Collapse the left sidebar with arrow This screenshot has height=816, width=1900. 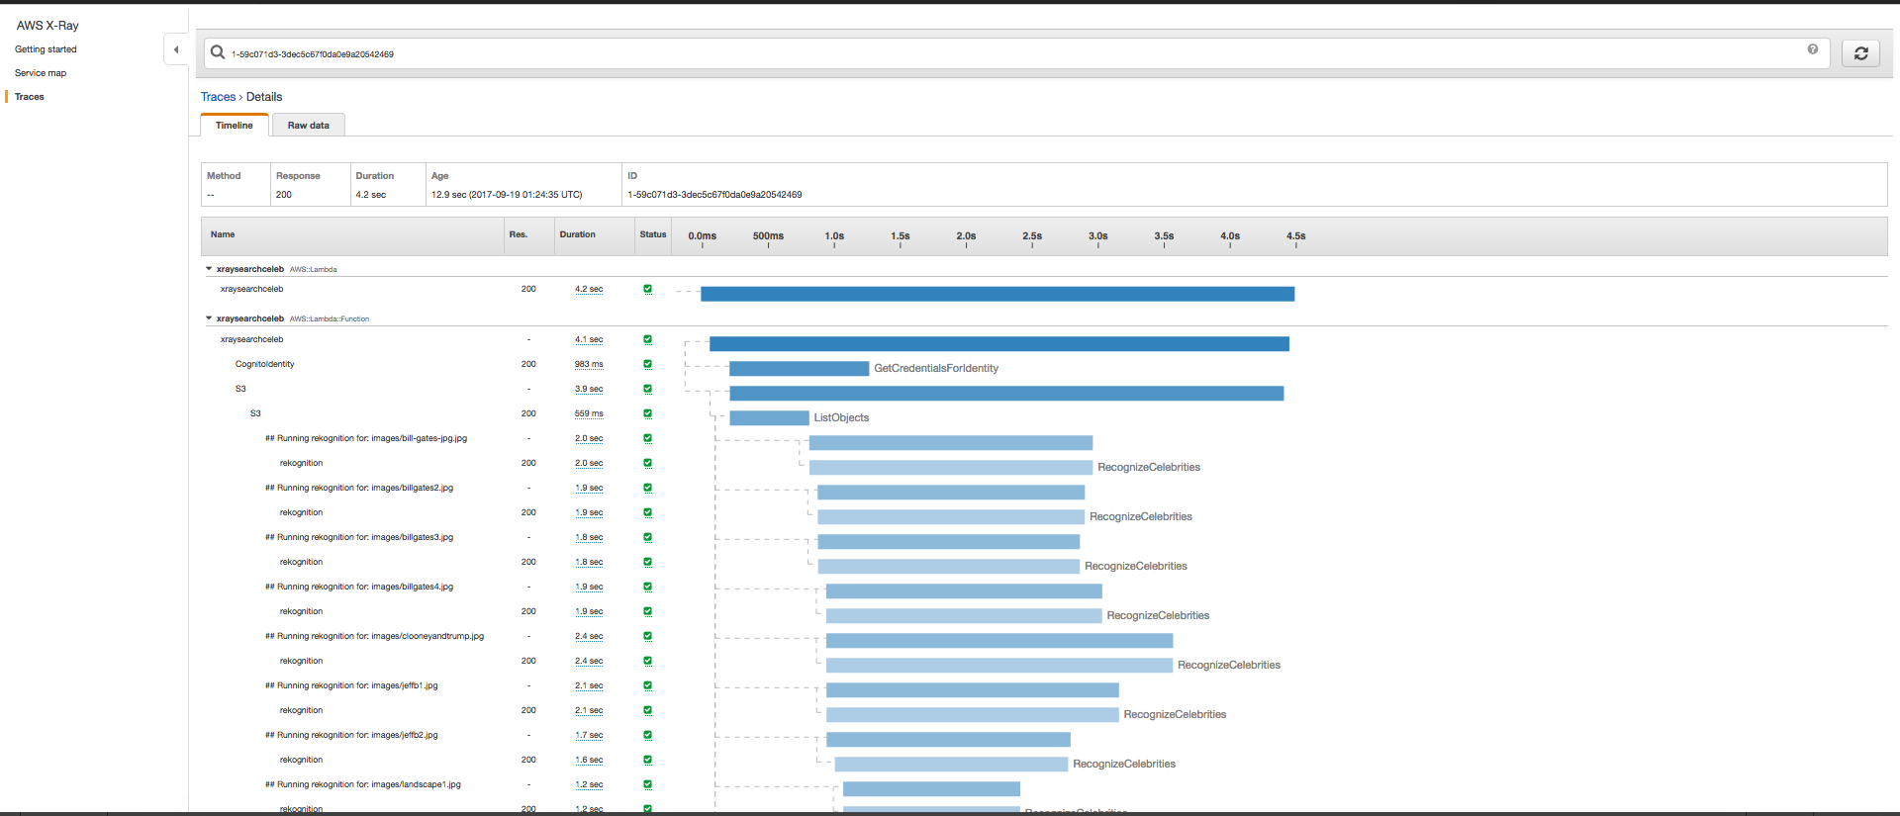pyautogui.click(x=176, y=49)
